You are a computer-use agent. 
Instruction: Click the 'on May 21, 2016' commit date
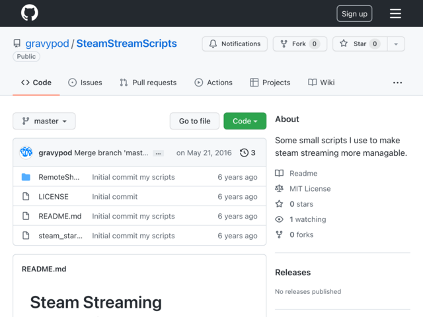[204, 153]
